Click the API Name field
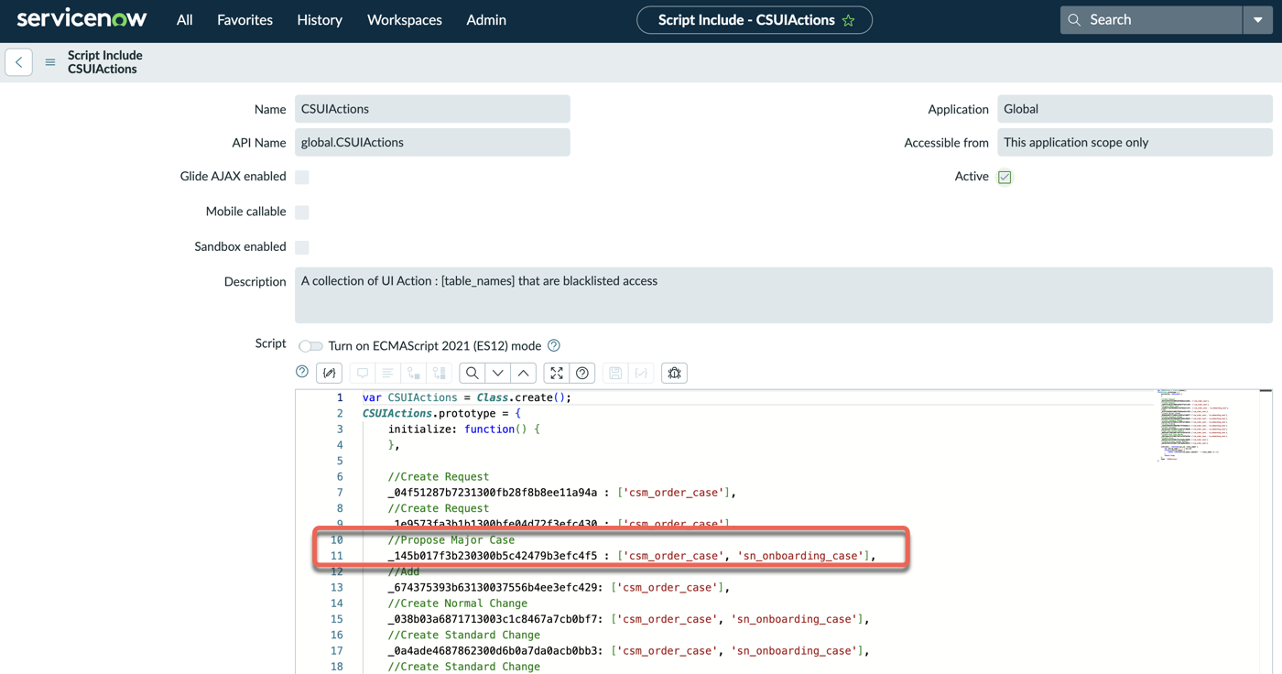Image resolution: width=1282 pixels, height=674 pixels. point(432,142)
